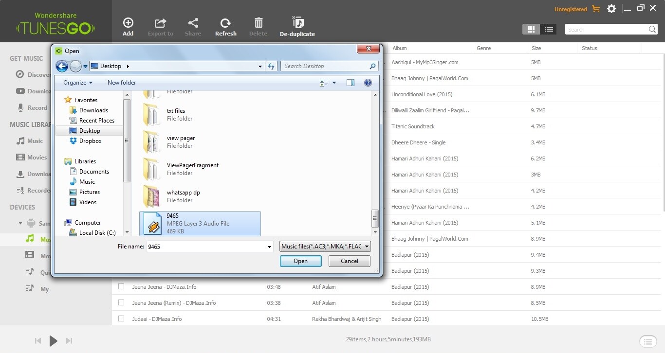Select the 'whatsapp dp' folder
The width and height of the screenshot is (665, 353).
click(x=200, y=196)
